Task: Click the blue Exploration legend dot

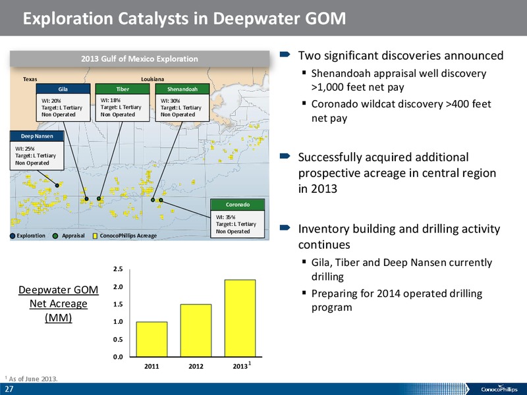Action: tap(13, 236)
